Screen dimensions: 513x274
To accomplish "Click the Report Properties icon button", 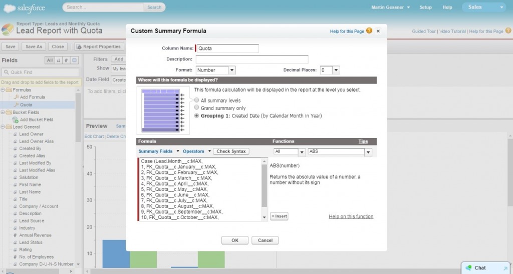I will (x=79, y=46).
